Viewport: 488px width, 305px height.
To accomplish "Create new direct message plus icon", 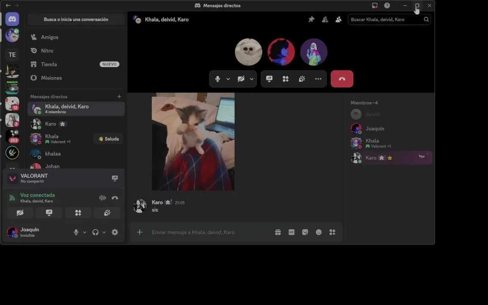I will pos(119,97).
